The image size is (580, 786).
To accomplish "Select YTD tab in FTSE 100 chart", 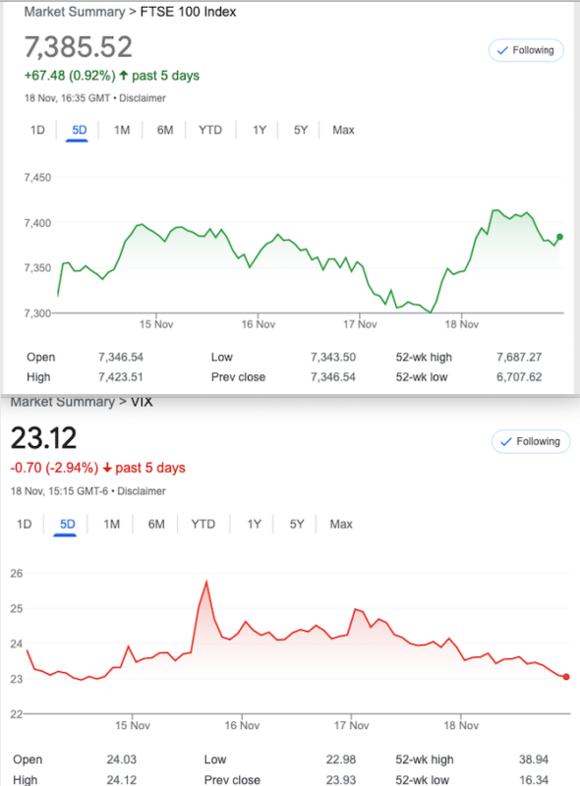I will pos(210,131).
